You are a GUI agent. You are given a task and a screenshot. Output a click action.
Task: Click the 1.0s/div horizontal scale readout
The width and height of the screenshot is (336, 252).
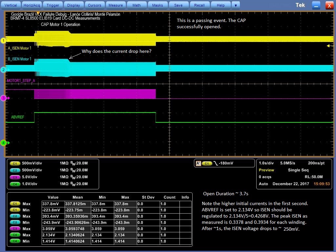click(266, 163)
